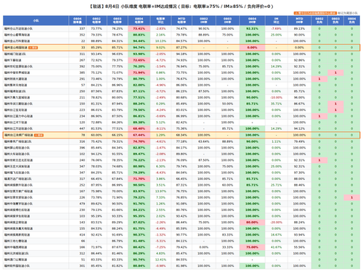The image size is (363, 277).
Task: Click the red highlighted cell 72.65%
Action: (139, 60)
